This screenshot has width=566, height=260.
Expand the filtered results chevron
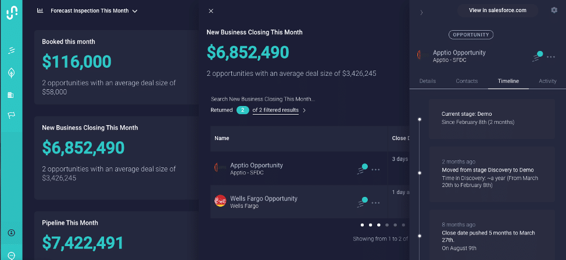tap(305, 111)
